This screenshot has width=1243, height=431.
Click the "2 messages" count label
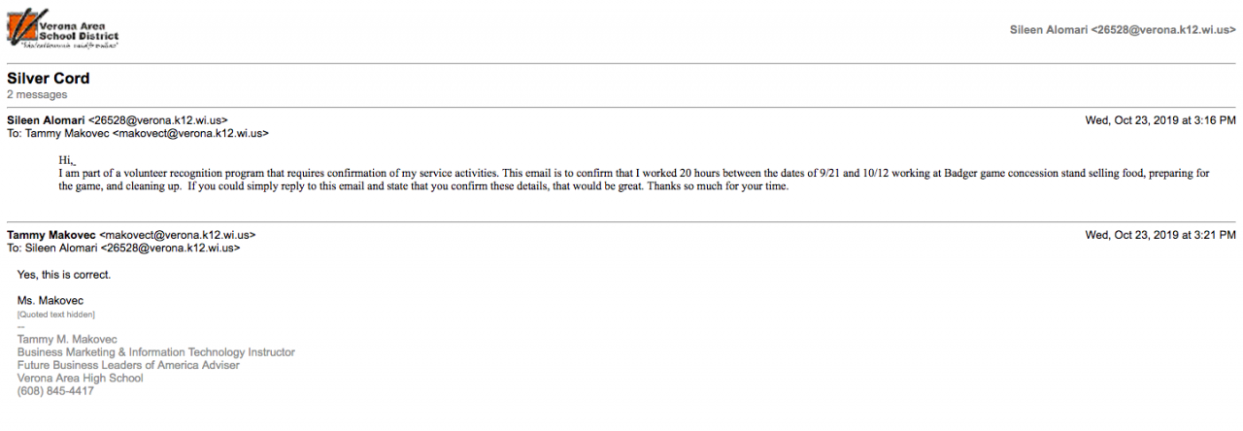37,95
